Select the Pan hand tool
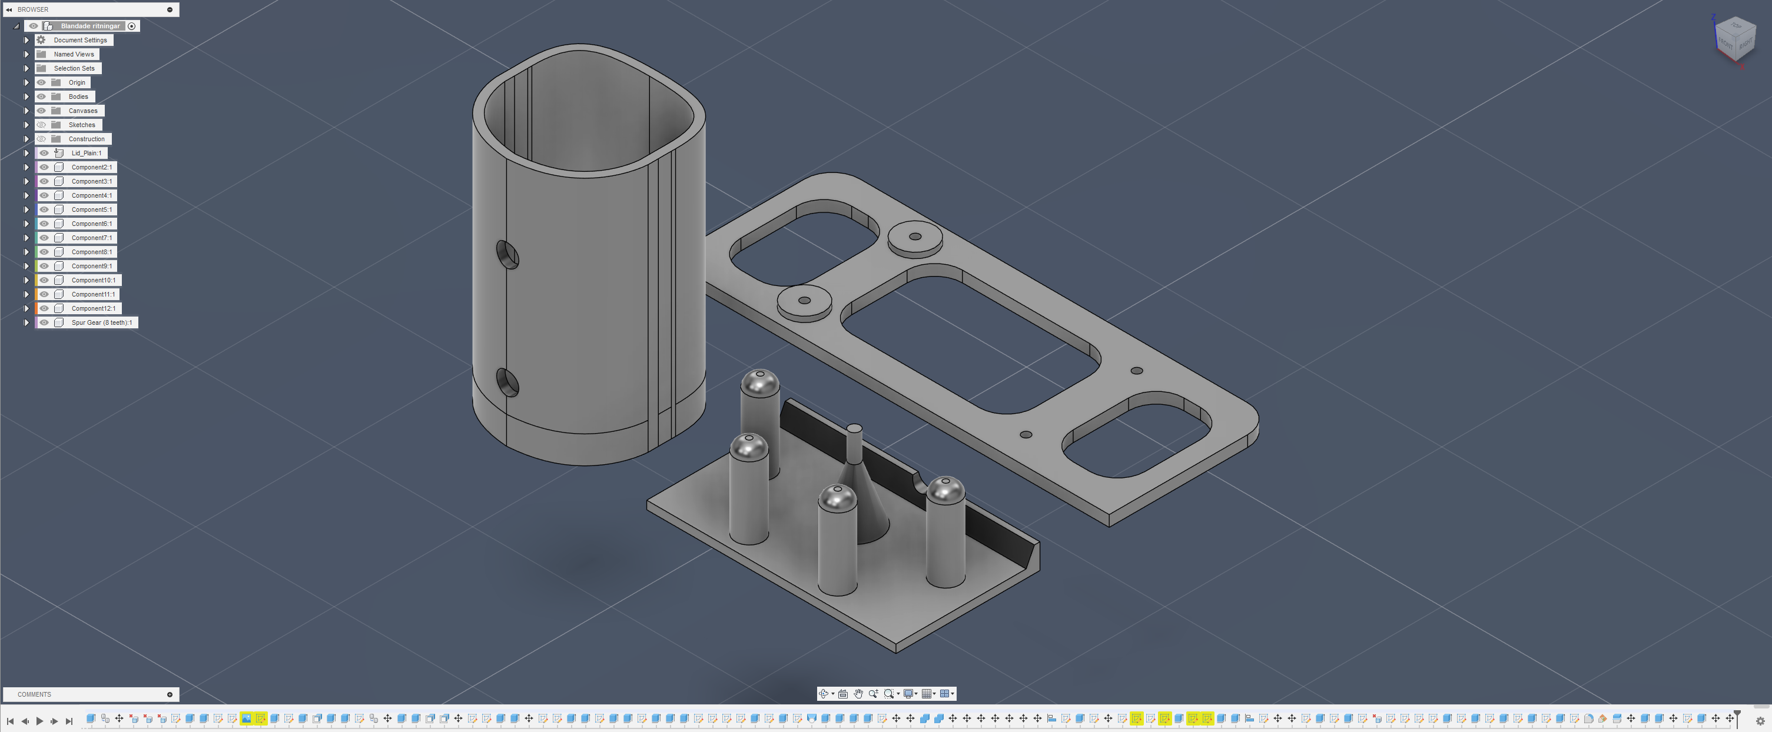The width and height of the screenshot is (1772, 732). [x=858, y=694]
